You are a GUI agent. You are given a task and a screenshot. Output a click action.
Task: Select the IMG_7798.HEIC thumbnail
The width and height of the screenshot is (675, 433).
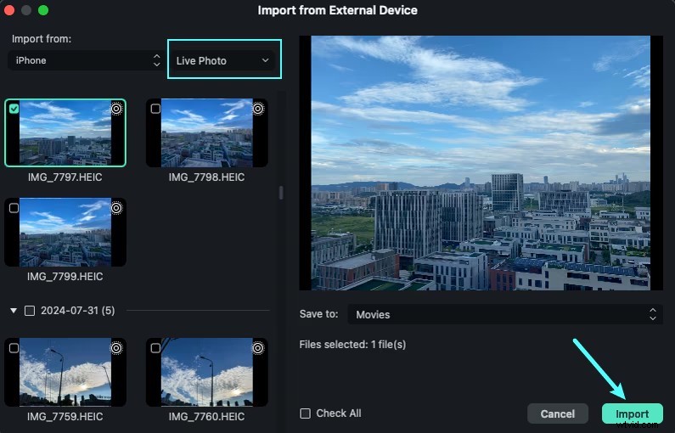tap(206, 132)
